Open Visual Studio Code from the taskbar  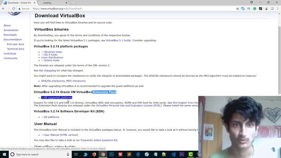(x=173, y=154)
